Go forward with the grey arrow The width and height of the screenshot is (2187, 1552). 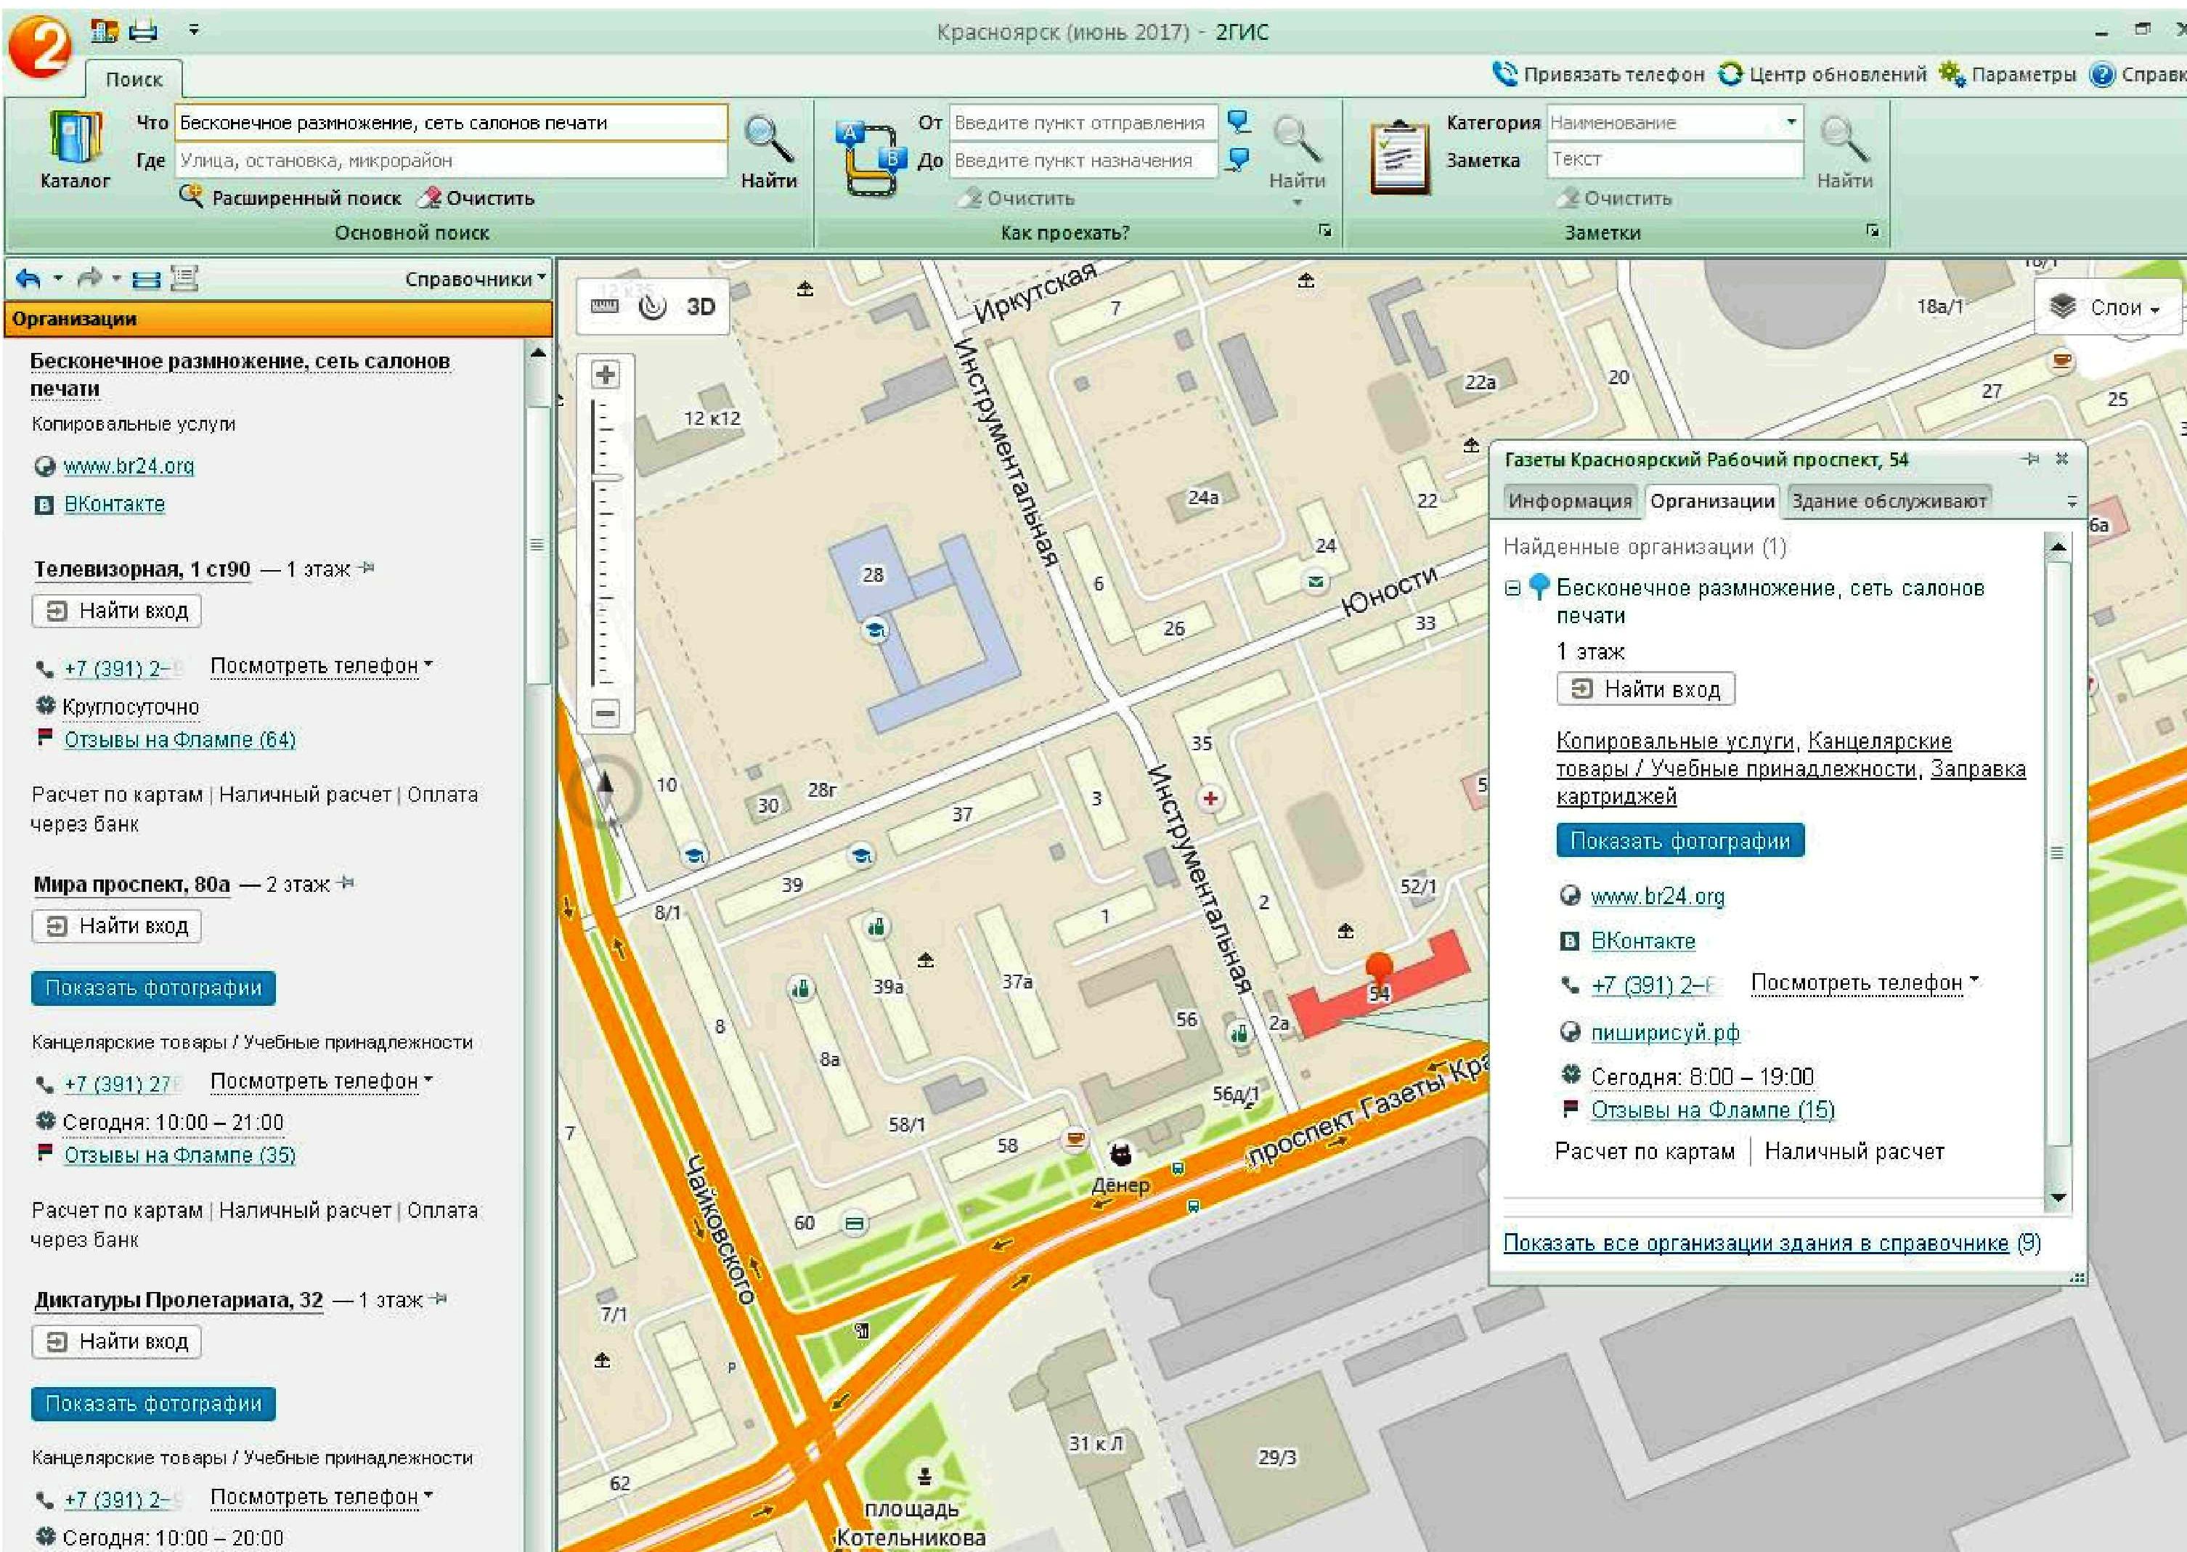pos(89,279)
